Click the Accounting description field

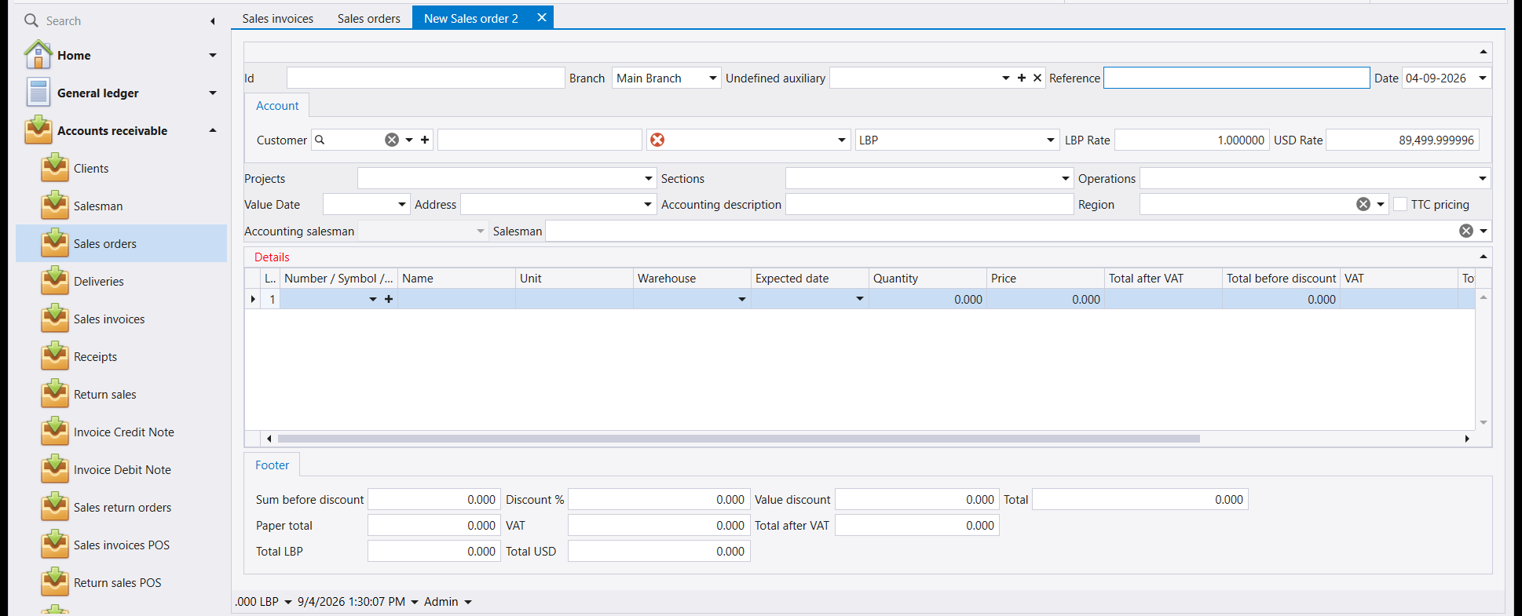(x=930, y=204)
